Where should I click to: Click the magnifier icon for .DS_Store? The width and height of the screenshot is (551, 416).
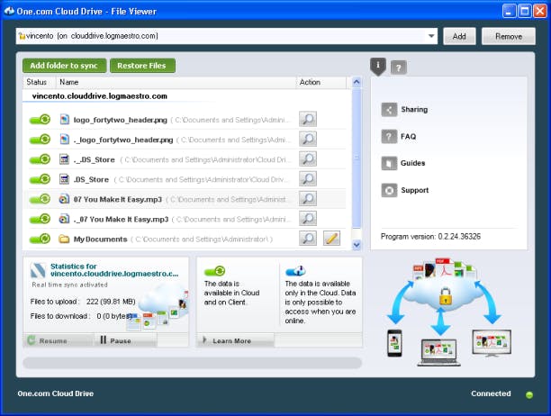[x=308, y=178]
